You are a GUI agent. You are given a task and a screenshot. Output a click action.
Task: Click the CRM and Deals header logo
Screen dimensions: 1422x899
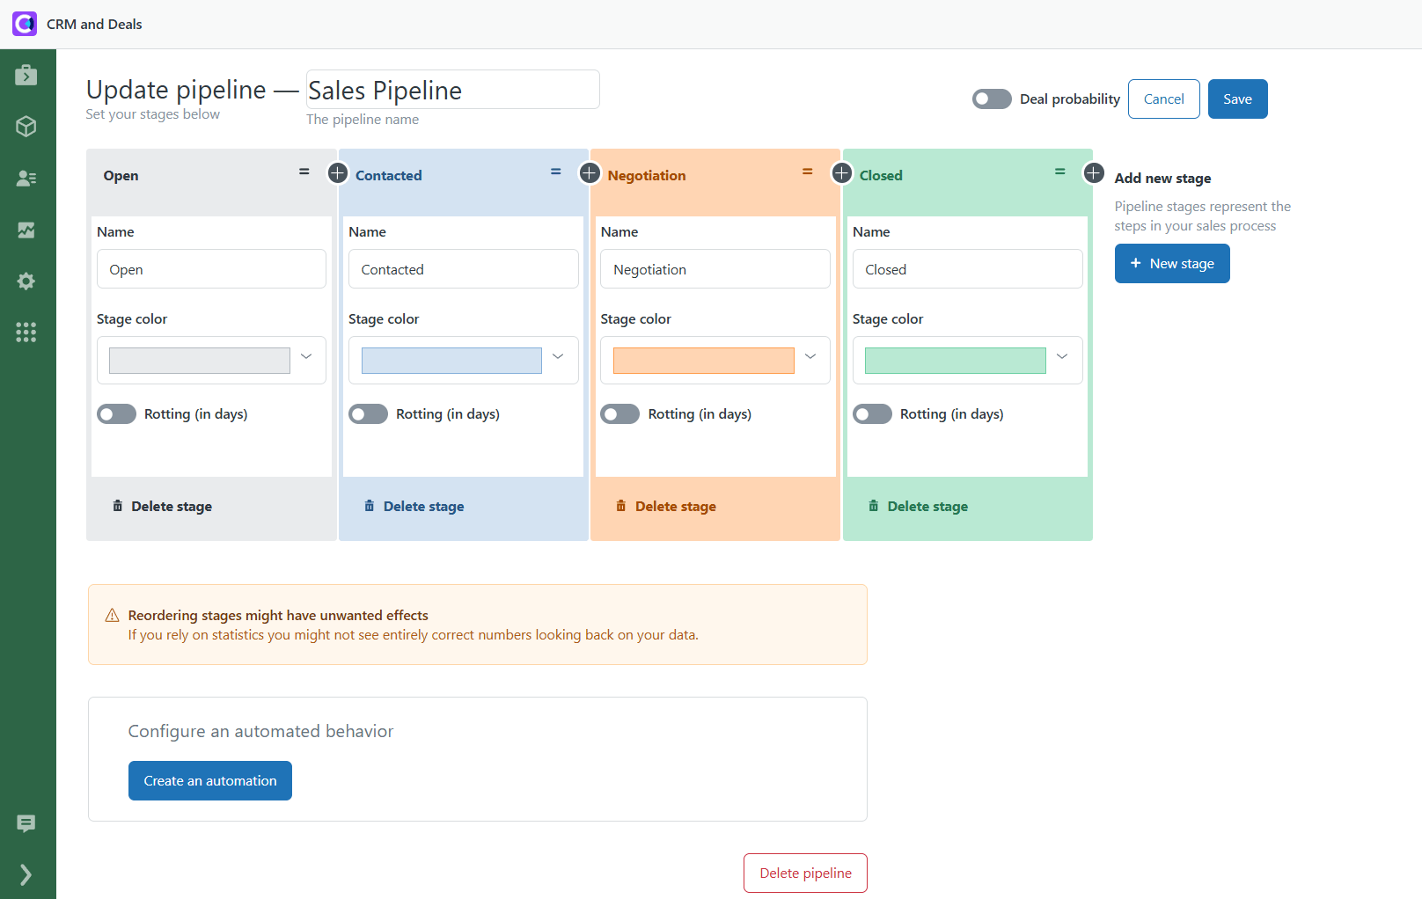[x=24, y=23]
